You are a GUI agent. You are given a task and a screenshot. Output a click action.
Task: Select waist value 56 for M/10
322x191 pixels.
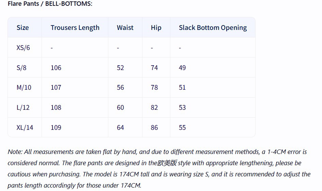coord(120,88)
